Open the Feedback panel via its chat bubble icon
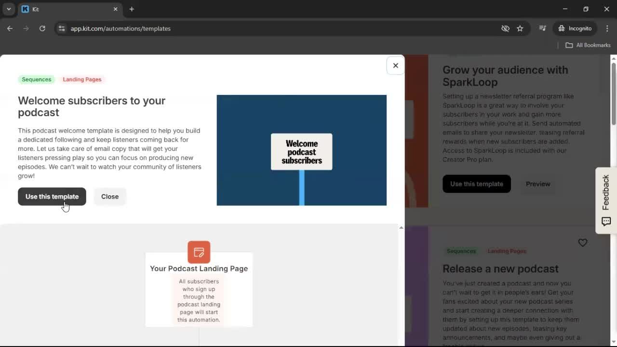Viewport: 617px width, 347px height. click(605, 221)
